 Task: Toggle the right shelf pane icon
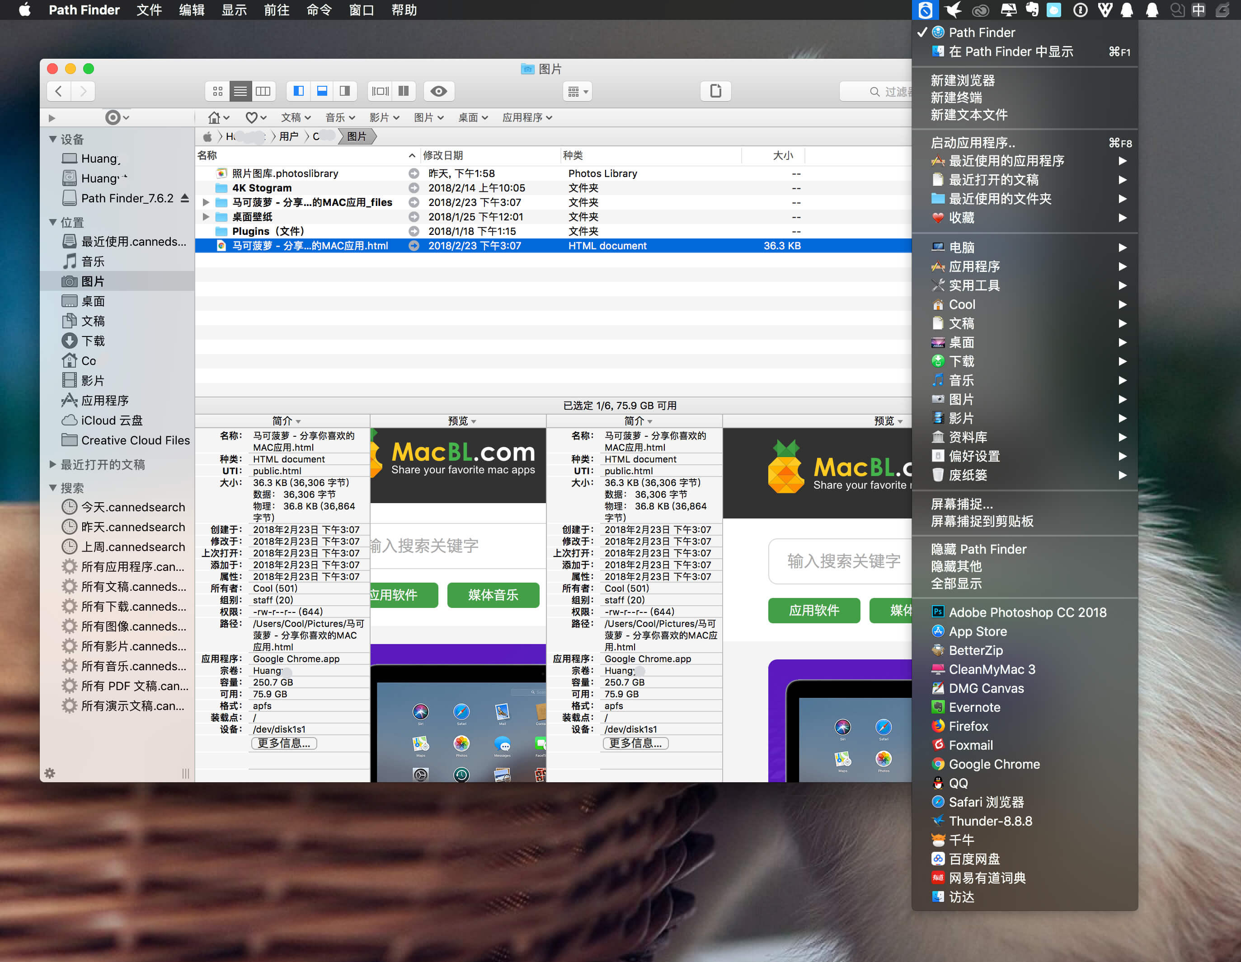click(x=345, y=91)
